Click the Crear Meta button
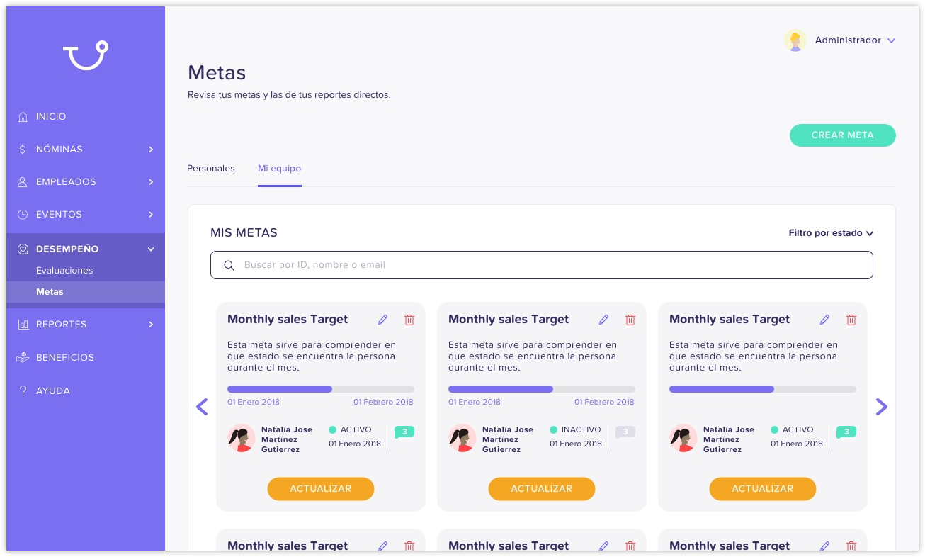 pos(842,135)
